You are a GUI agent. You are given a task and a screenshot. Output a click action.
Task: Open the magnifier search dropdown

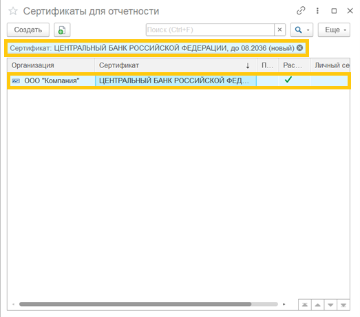[301, 30]
